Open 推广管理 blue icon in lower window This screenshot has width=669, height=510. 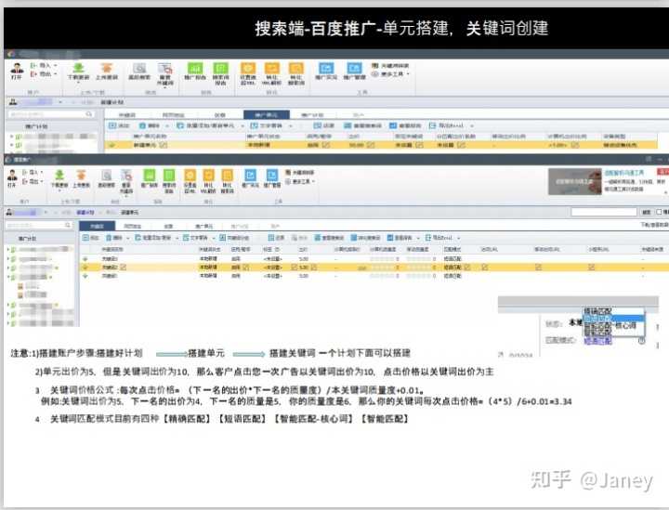pyautogui.click(x=271, y=178)
